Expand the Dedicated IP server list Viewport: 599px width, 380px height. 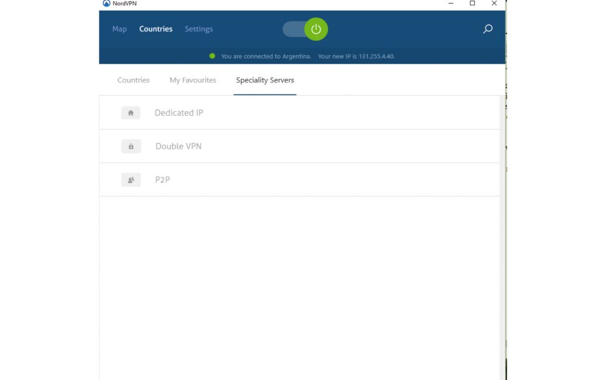tap(179, 113)
